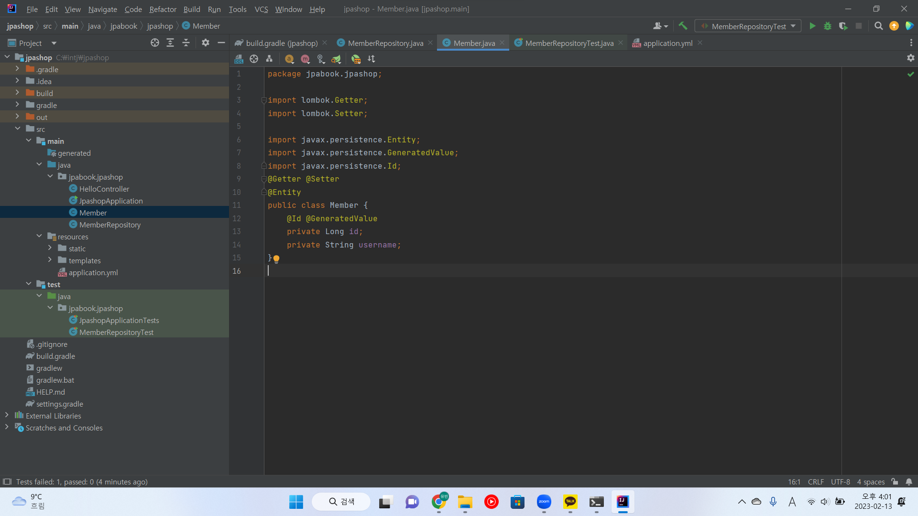Open Project panel gear options

[x=206, y=43]
